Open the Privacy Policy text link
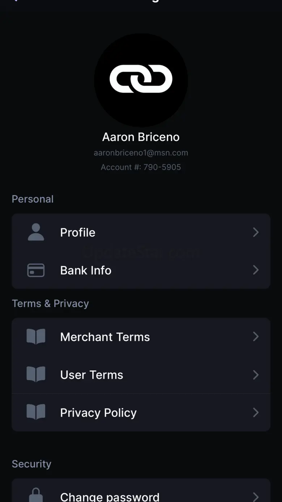Screen dimensions: 282x502 (98, 413)
